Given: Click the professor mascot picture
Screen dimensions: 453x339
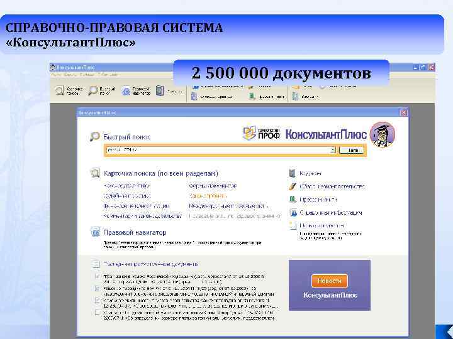Looking at the screenshot, I should pos(383,134).
